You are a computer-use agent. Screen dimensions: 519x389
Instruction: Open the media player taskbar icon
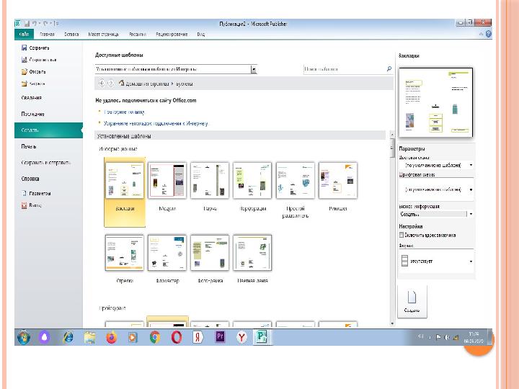133,337
